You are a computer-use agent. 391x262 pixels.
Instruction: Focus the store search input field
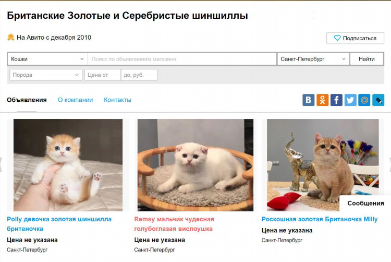click(182, 59)
